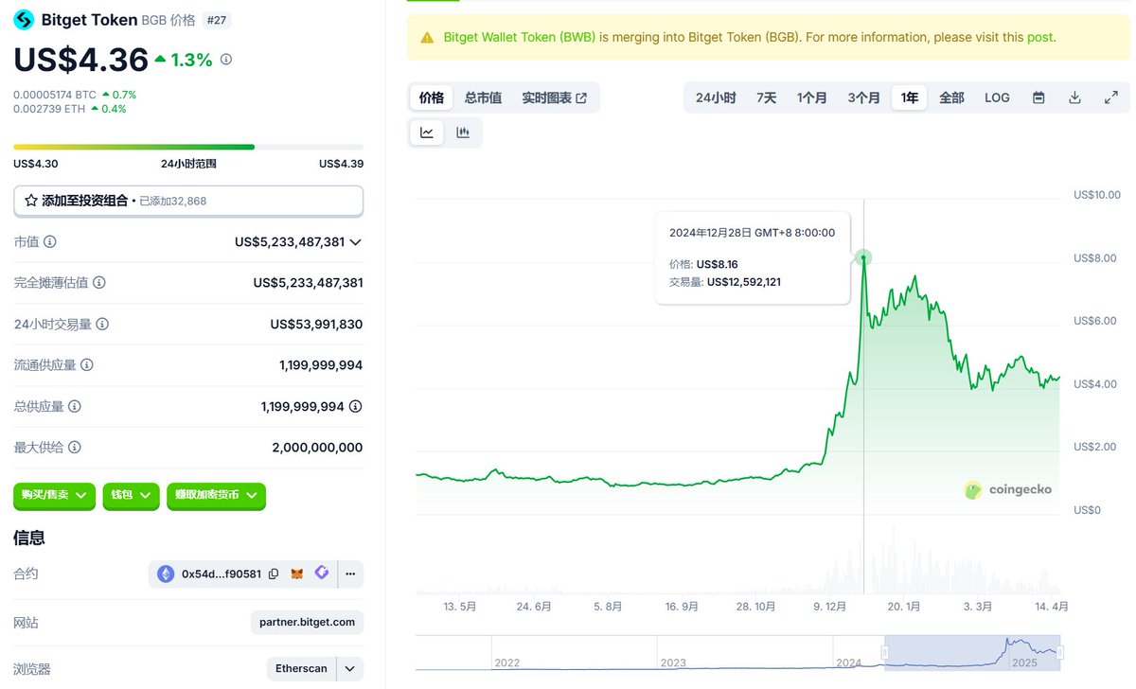Open the 钱包 dropdown
Viewport: 1136px width, 689px height.
tap(131, 495)
